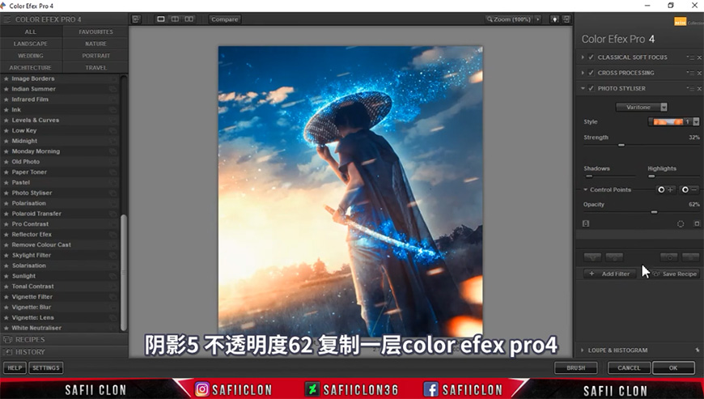
Task: Expand the Cross Processing filter
Action: click(583, 73)
